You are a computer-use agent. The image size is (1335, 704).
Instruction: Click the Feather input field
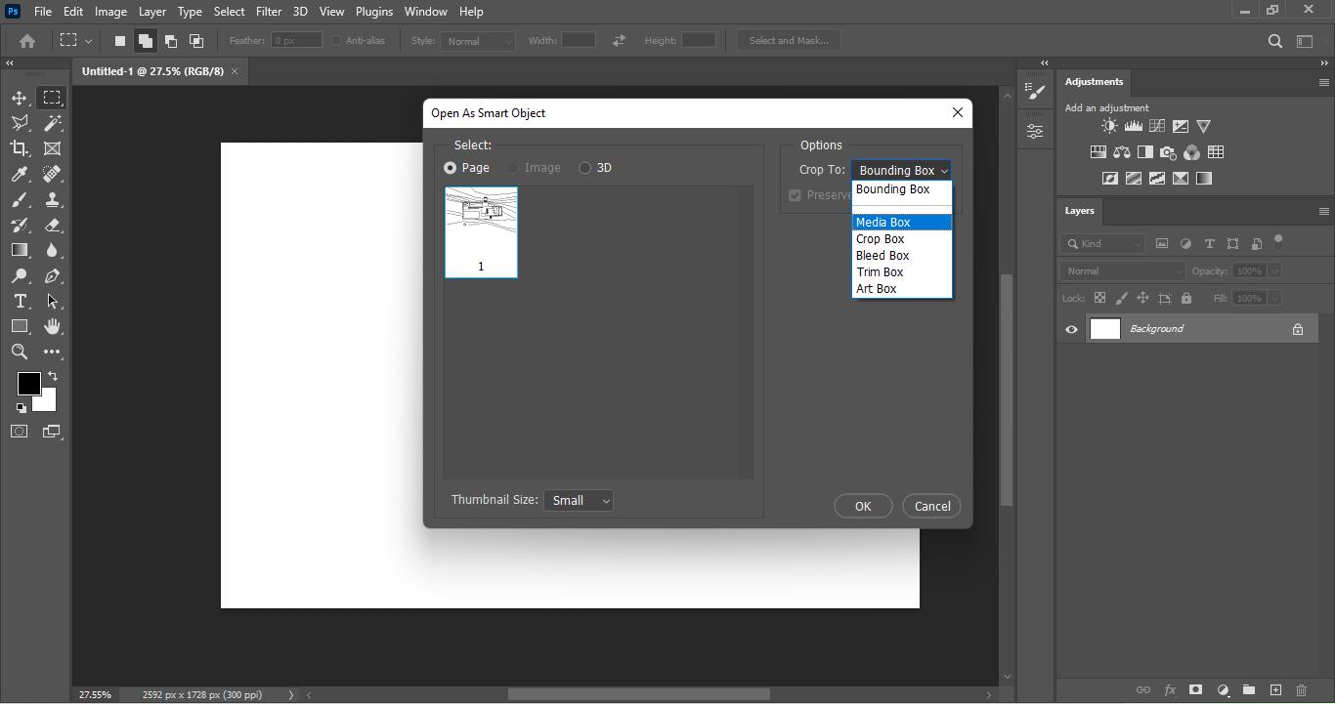click(x=297, y=41)
